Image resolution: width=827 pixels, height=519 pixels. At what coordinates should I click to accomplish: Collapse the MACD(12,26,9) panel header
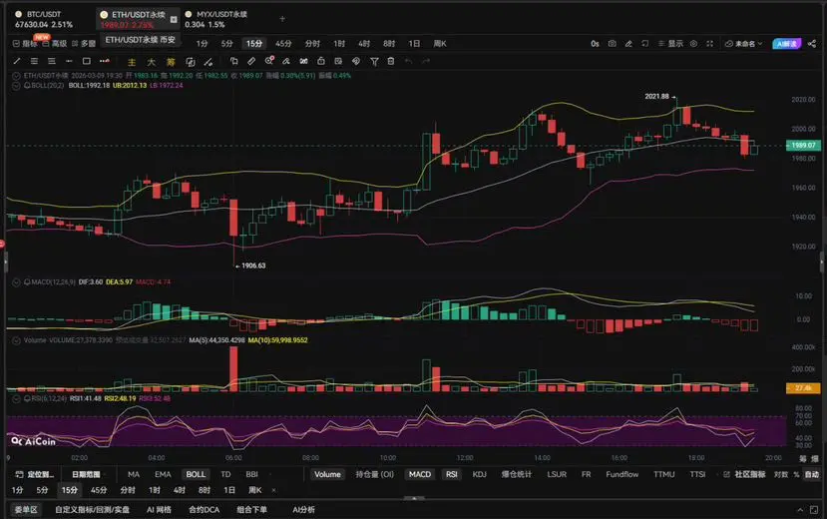16,282
